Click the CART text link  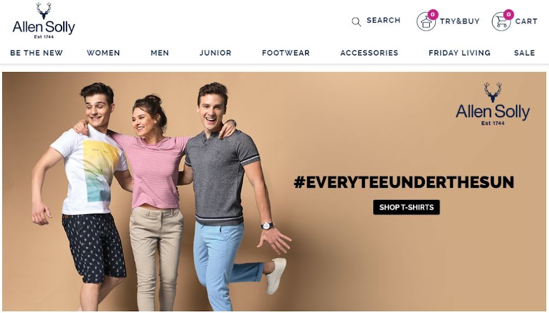[526, 21]
